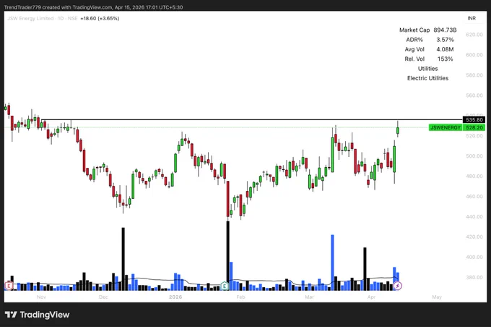The height and width of the screenshot is (327, 491).
Task: Click the Electric Utilities industry label
Action: click(x=427, y=78)
